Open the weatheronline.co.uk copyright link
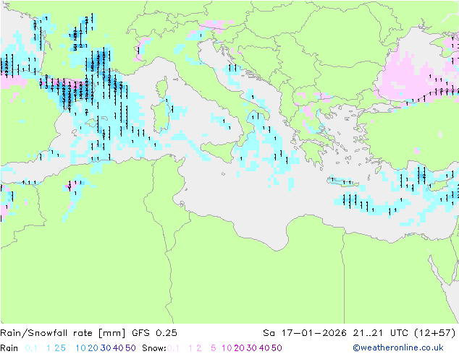Viewport: 459px width, 354px height. pyautogui.click(x=398, y=347)
